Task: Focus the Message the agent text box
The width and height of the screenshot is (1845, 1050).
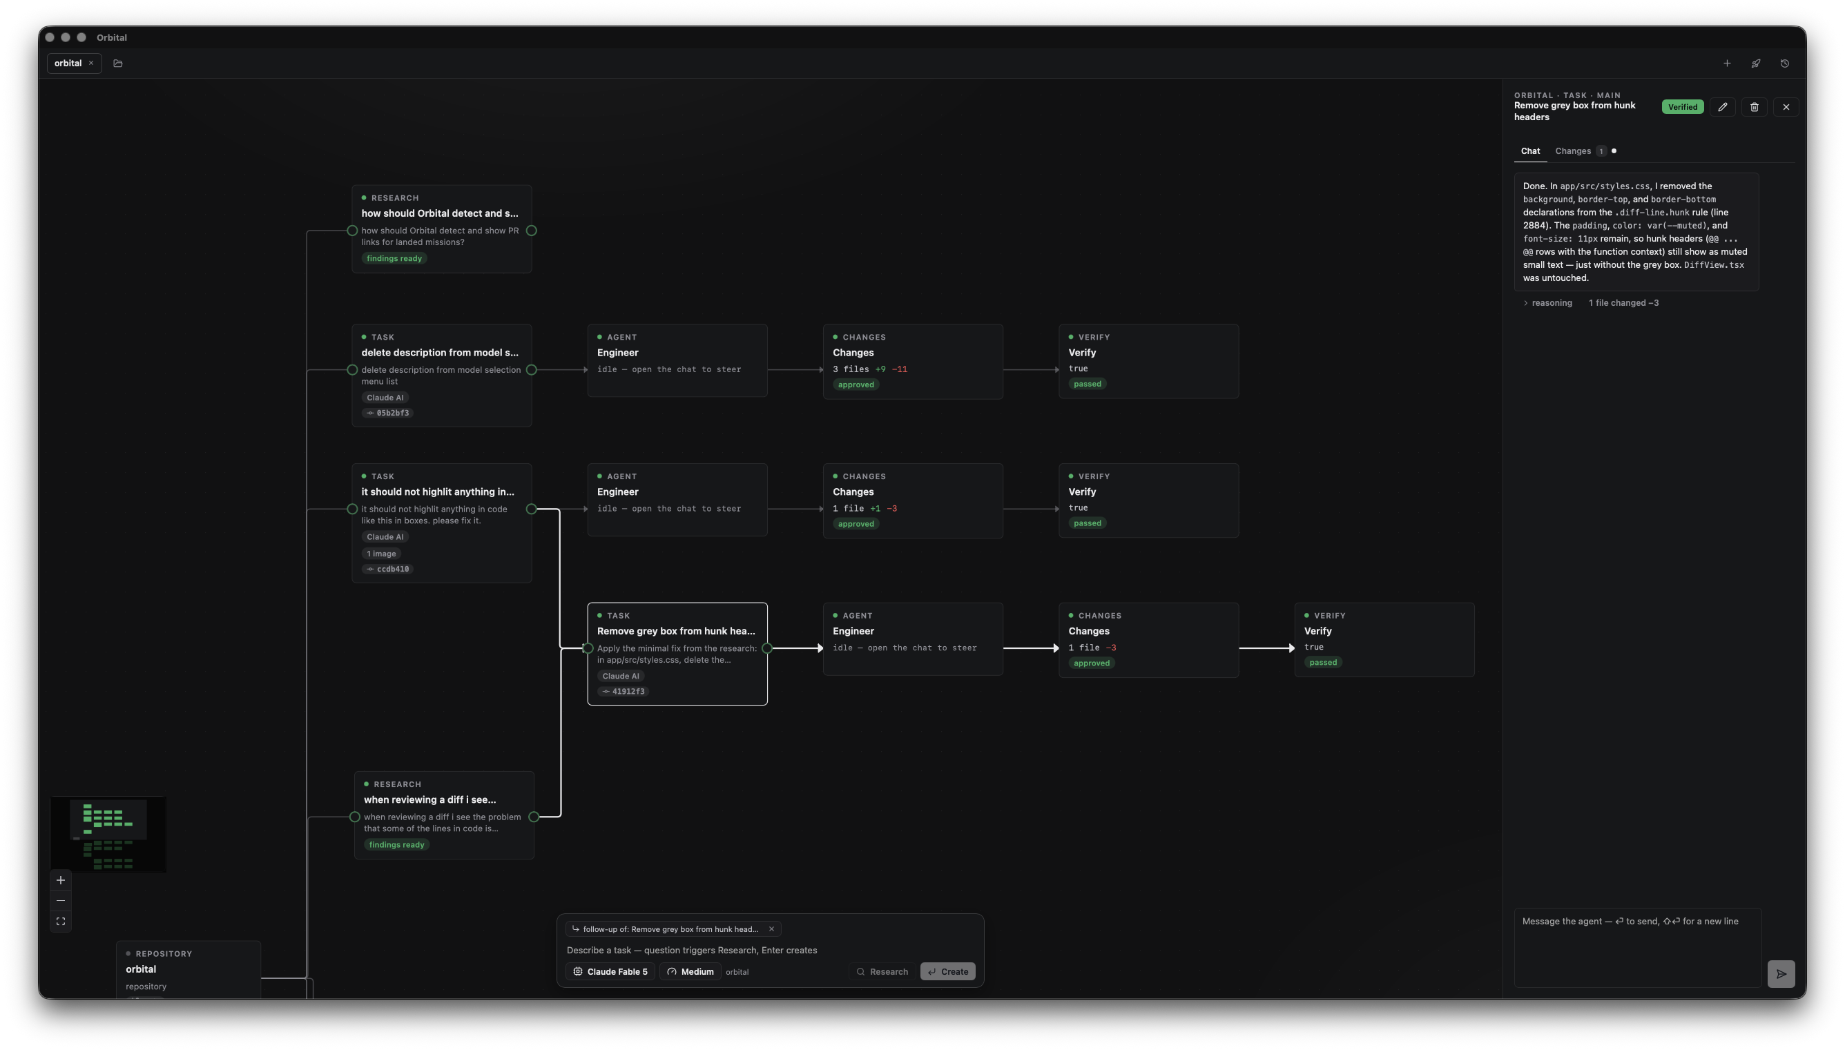Action: coord(1637,947)
